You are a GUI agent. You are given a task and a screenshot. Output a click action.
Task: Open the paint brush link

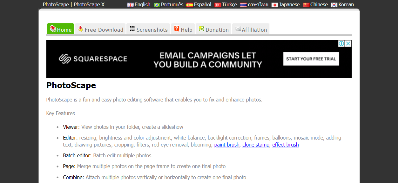pos(227,145)
